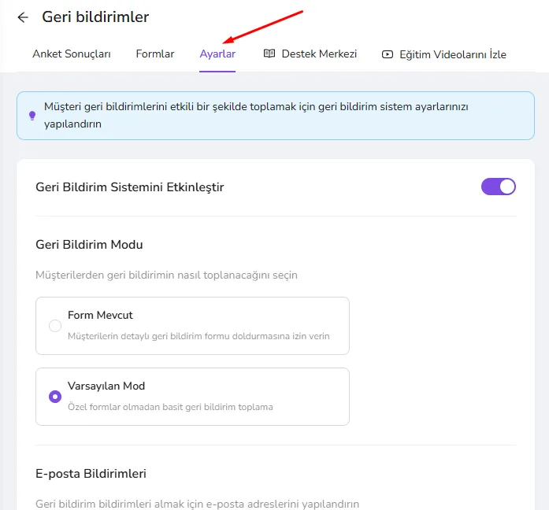
Task: Click the Geri bildirimler page title
Action: [x=95, y=17]
